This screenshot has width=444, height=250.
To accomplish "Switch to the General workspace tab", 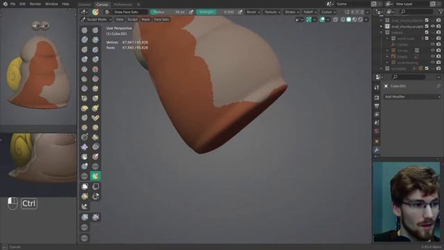I will (x=85, y=5).
